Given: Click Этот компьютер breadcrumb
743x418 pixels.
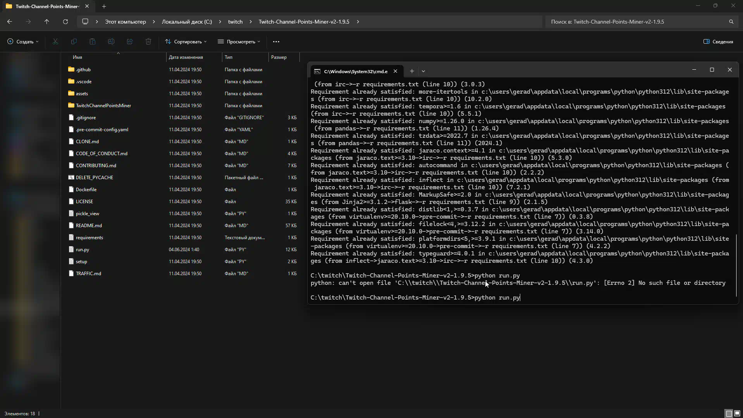Looking at the screenshot, I should click(x=126, y=22).
